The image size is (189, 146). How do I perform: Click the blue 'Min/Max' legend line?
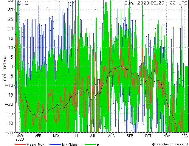click(55, 144)
